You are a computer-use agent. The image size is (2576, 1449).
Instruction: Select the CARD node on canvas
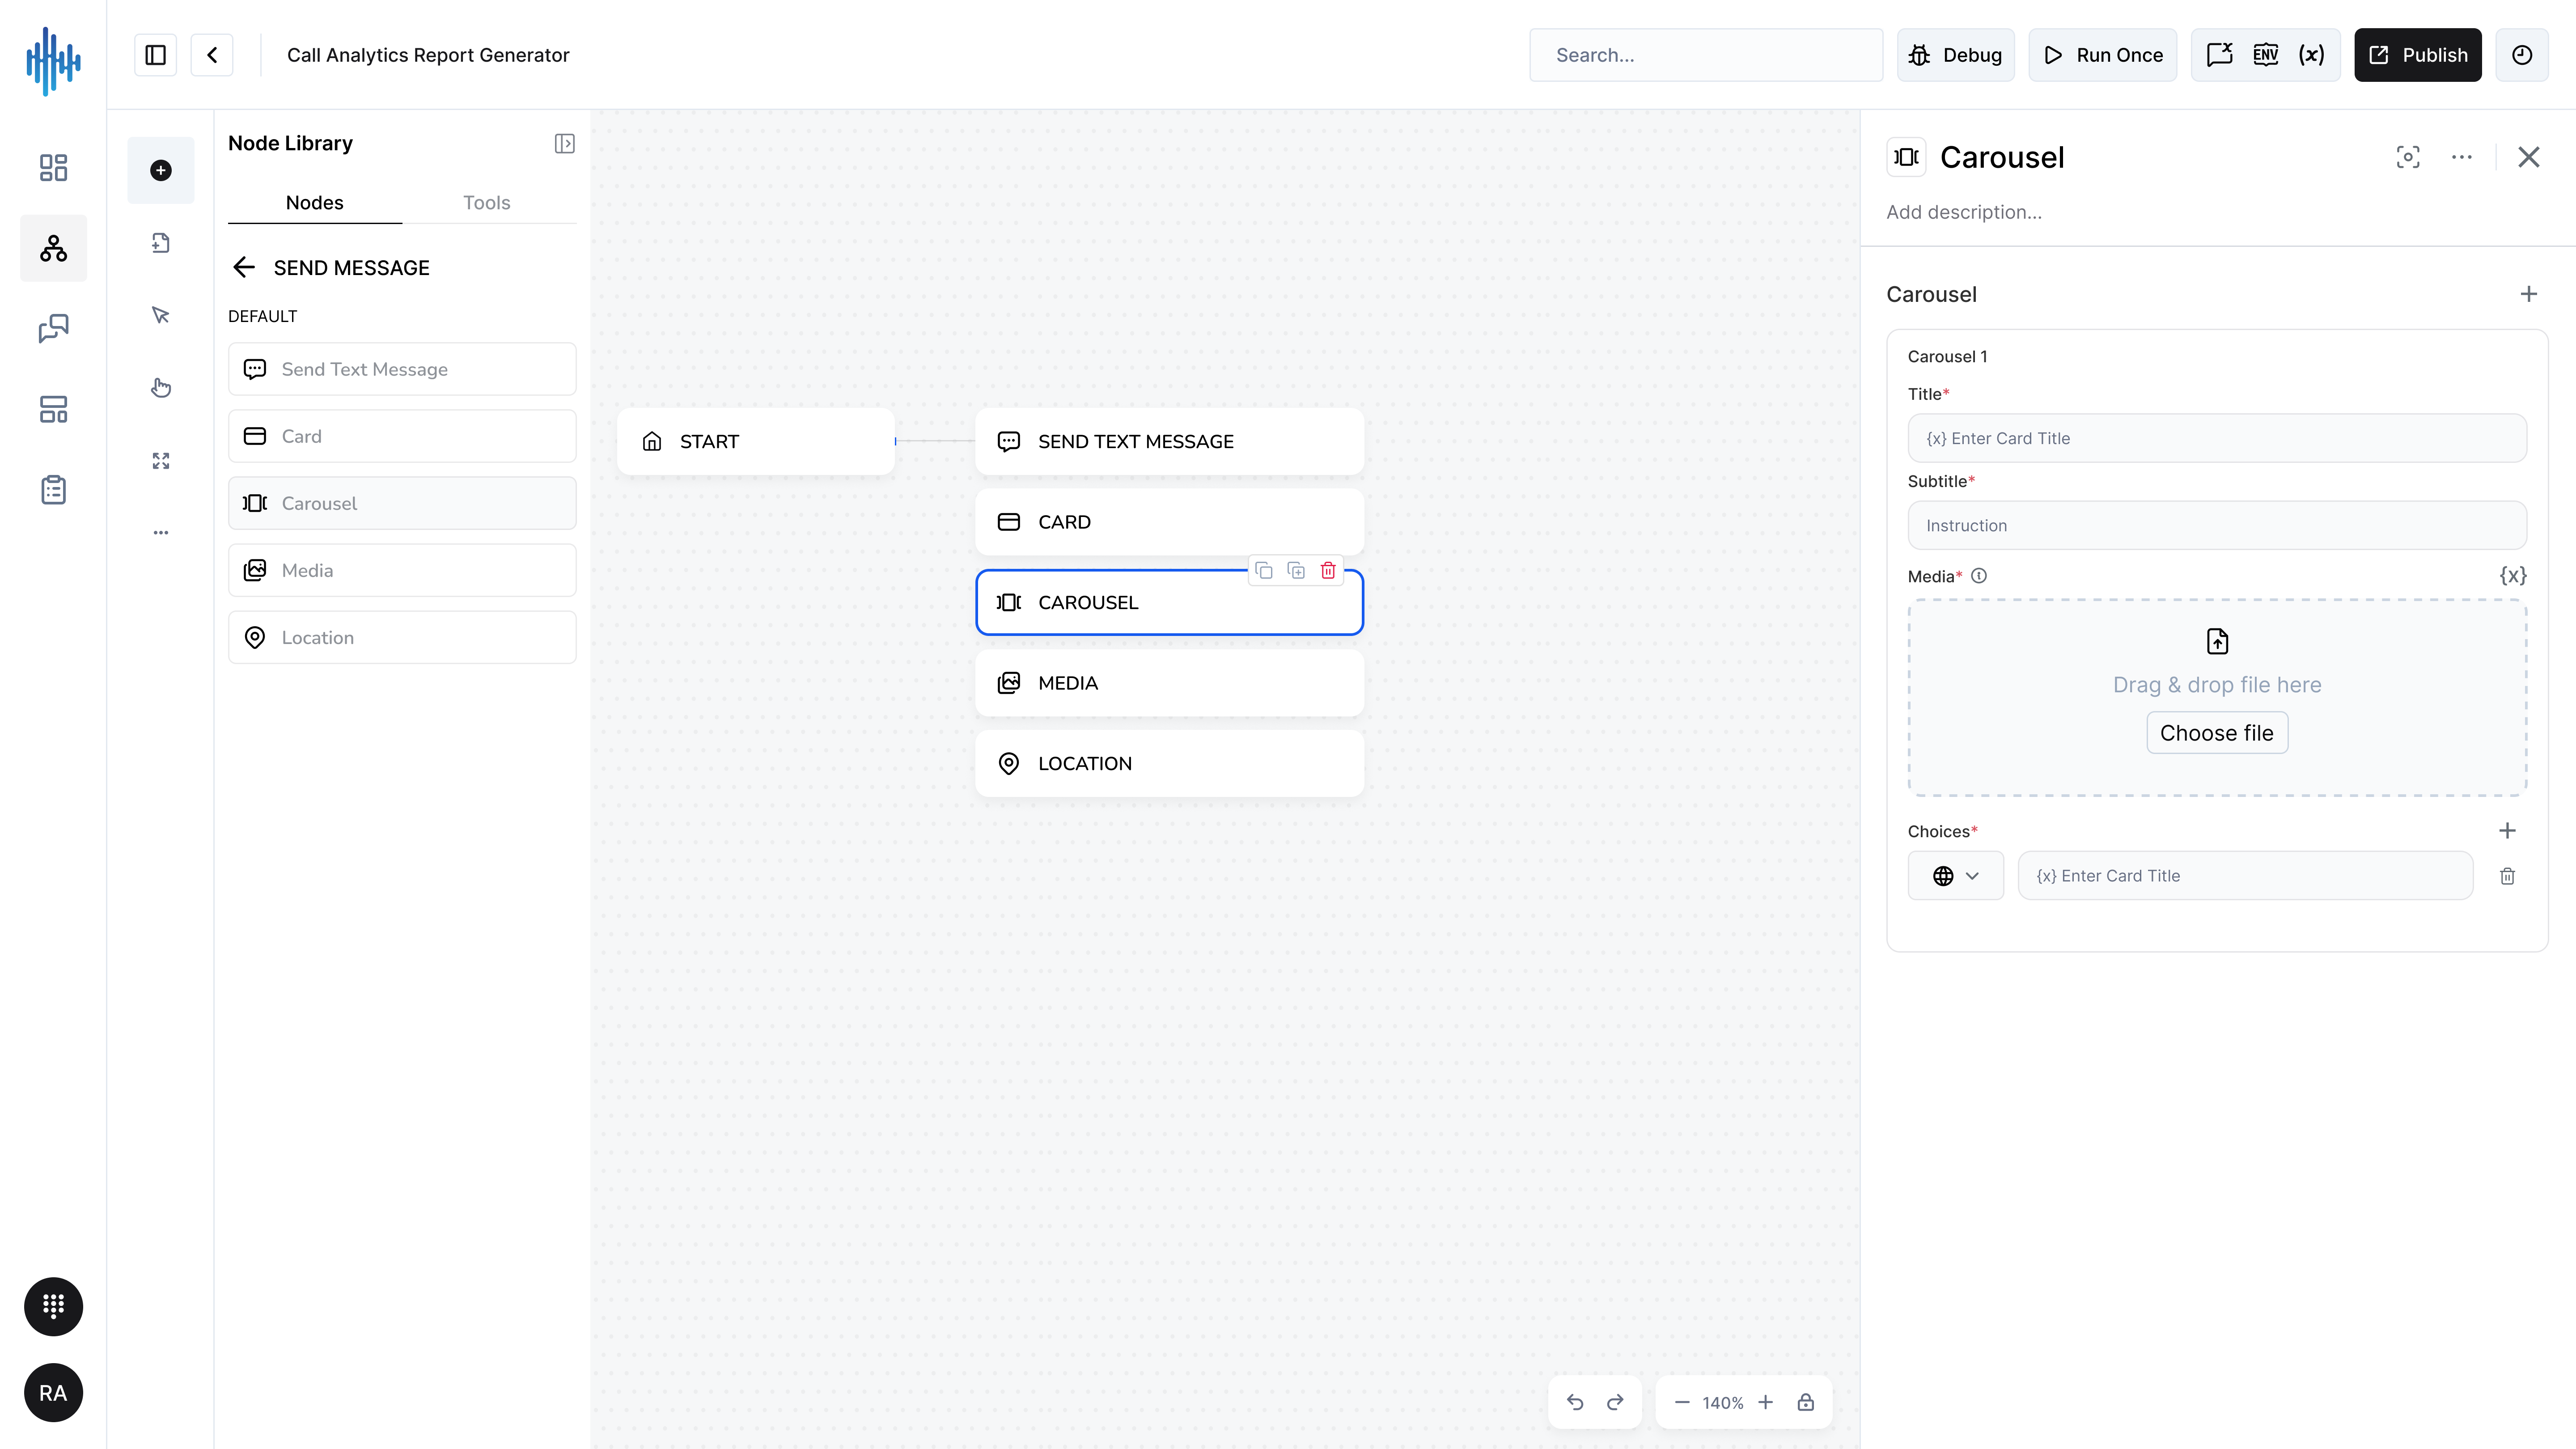click(1169, 522)
